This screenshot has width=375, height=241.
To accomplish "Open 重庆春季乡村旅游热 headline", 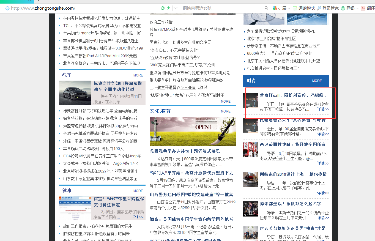I will [186, 80].
